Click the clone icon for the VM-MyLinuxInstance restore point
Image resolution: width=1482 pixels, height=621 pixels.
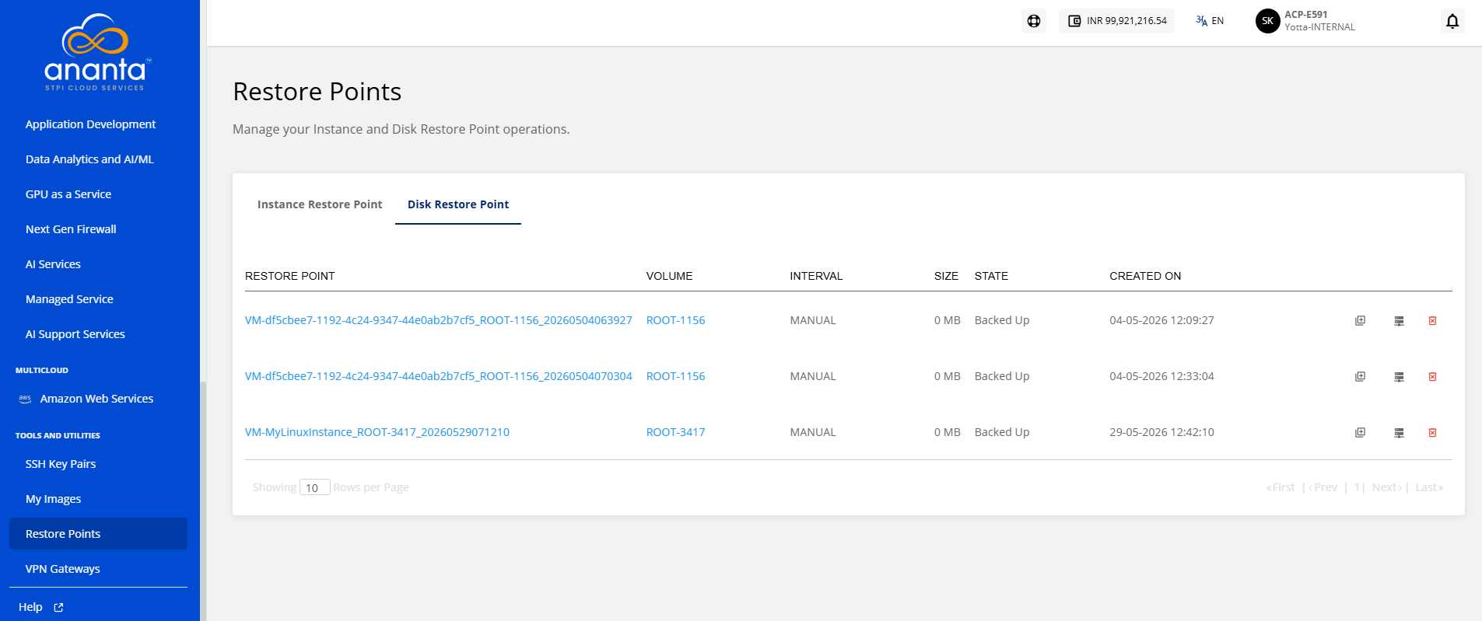(1360, 433)
